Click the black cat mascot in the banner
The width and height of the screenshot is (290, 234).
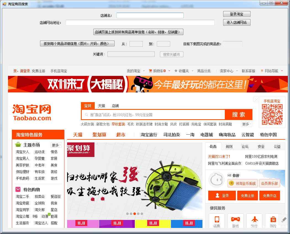(142, 84)
